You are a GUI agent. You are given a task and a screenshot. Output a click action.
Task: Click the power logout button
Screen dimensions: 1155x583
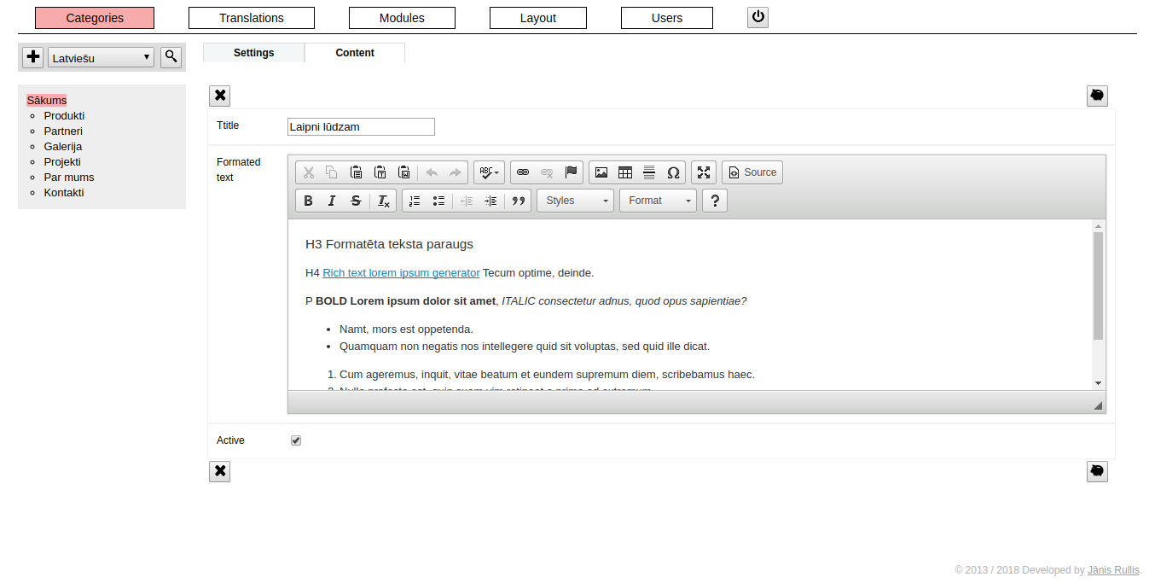[757, 17]
